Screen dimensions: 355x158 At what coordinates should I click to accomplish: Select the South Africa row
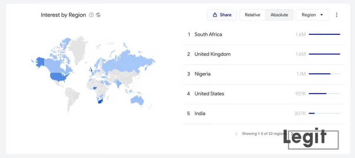tap(208, 34)
